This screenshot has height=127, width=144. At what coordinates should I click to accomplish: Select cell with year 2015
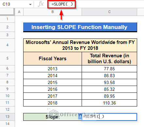53,82
